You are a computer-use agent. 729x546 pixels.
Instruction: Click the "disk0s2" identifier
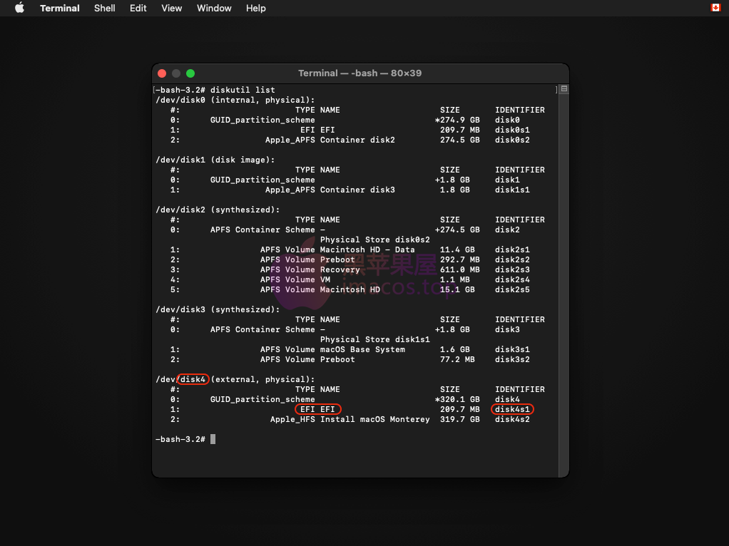pos(512,140)
